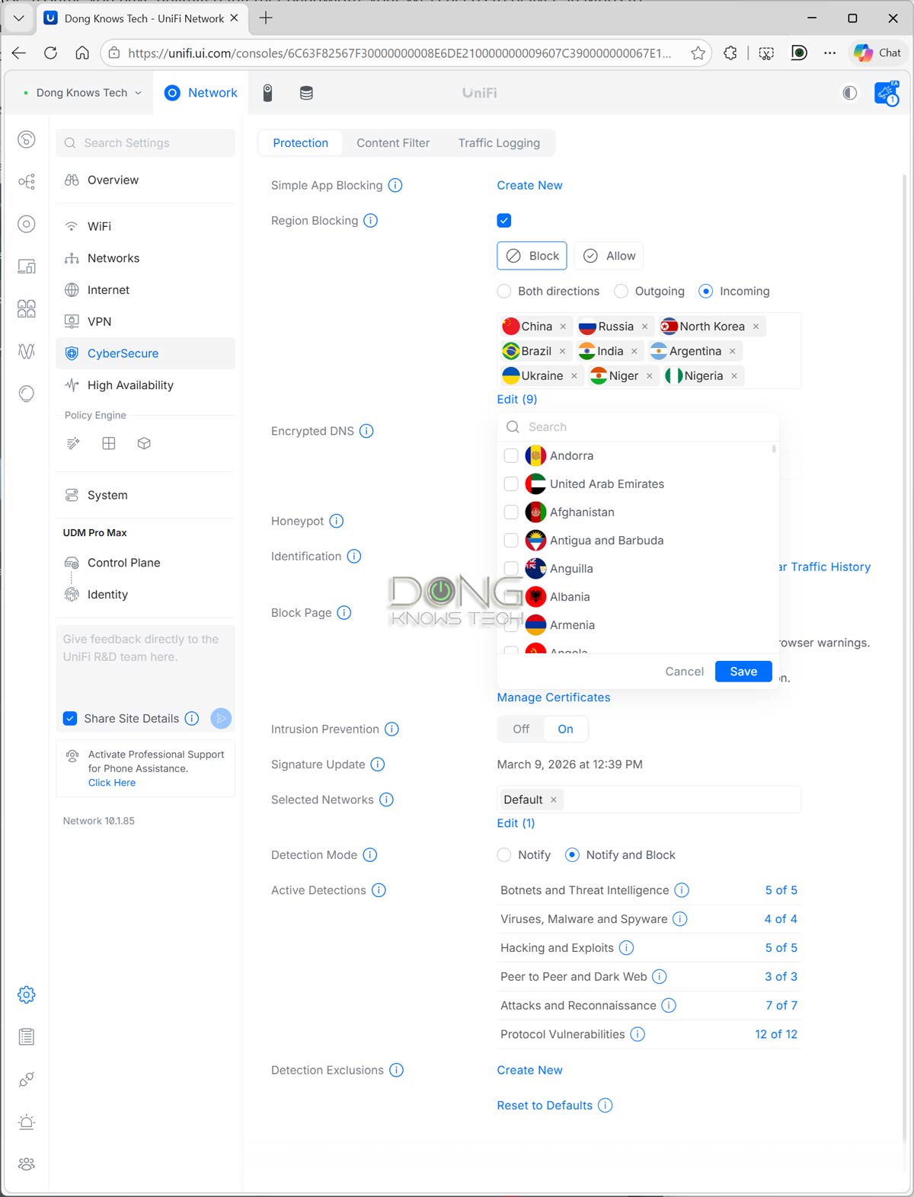Open UniFi devices icon in left rail

(x=27, y=224)
